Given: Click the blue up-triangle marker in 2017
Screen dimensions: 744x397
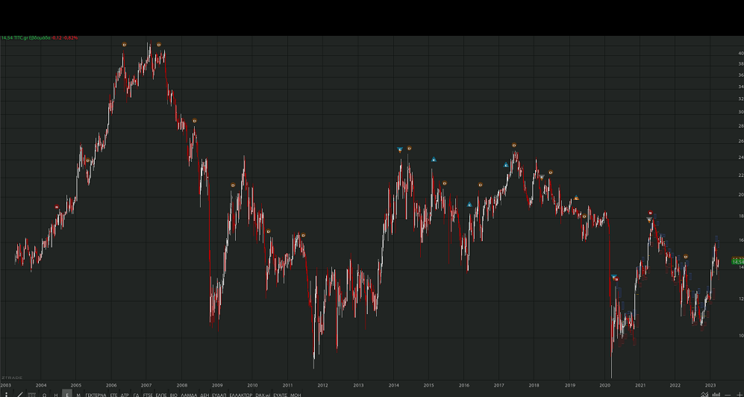Looking at the screenshot, I should [x=506, y=165].
